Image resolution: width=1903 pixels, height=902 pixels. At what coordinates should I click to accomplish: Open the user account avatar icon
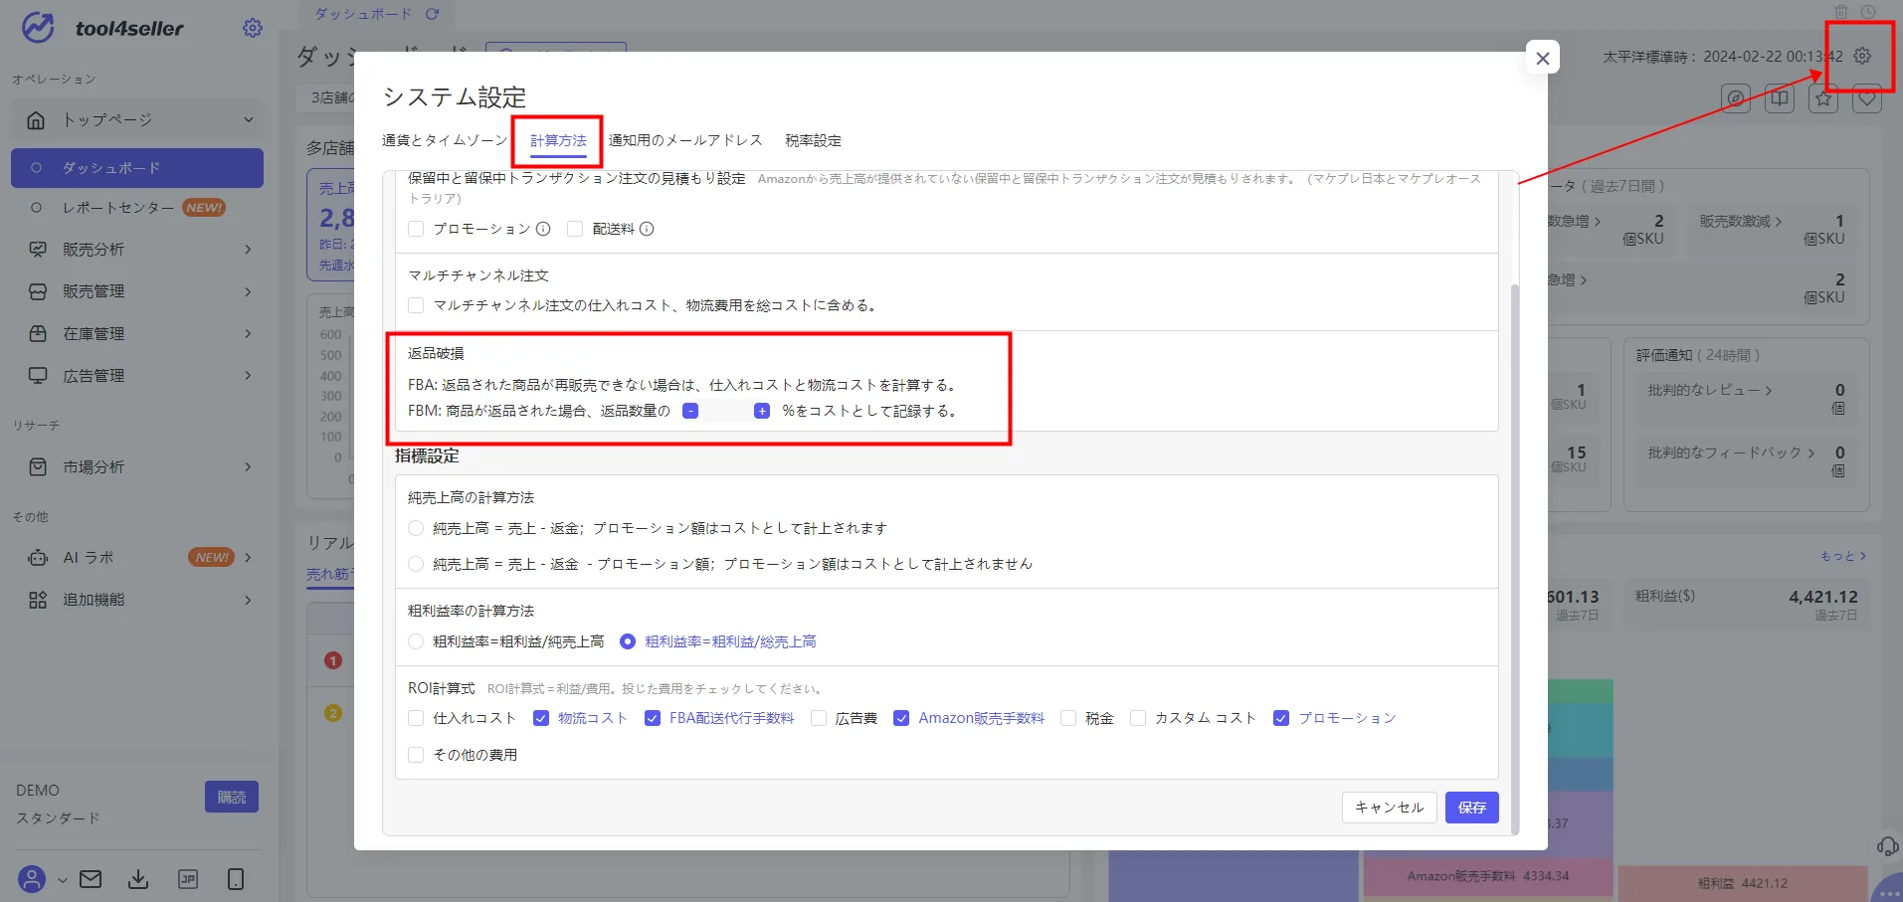click(32, 879)
